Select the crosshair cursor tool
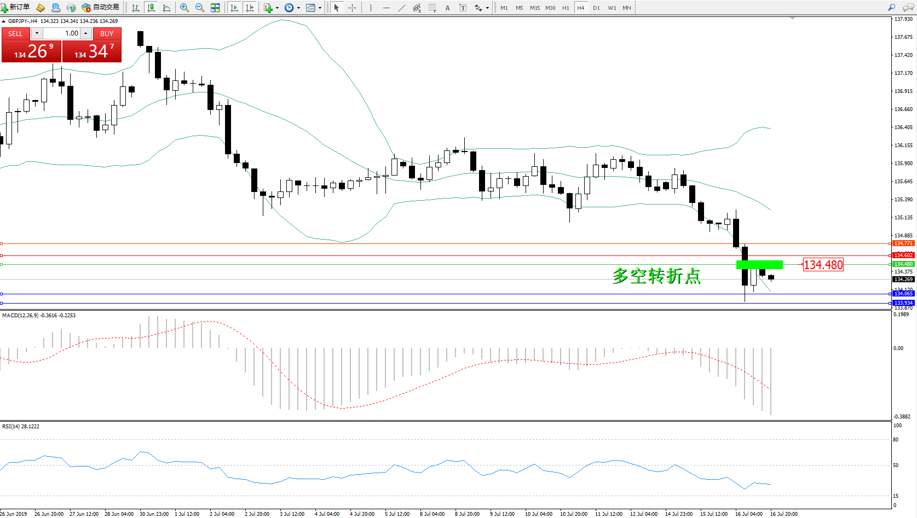 click(352, 8)
